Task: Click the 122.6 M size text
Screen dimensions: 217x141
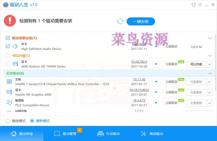Action: click(x=196, y=47)
